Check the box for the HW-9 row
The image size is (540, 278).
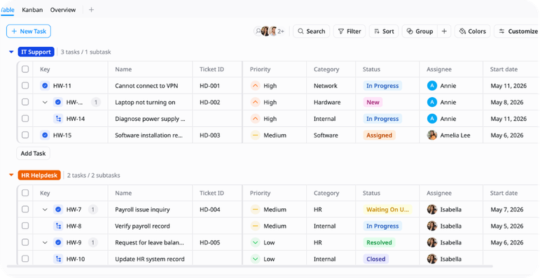25,242
